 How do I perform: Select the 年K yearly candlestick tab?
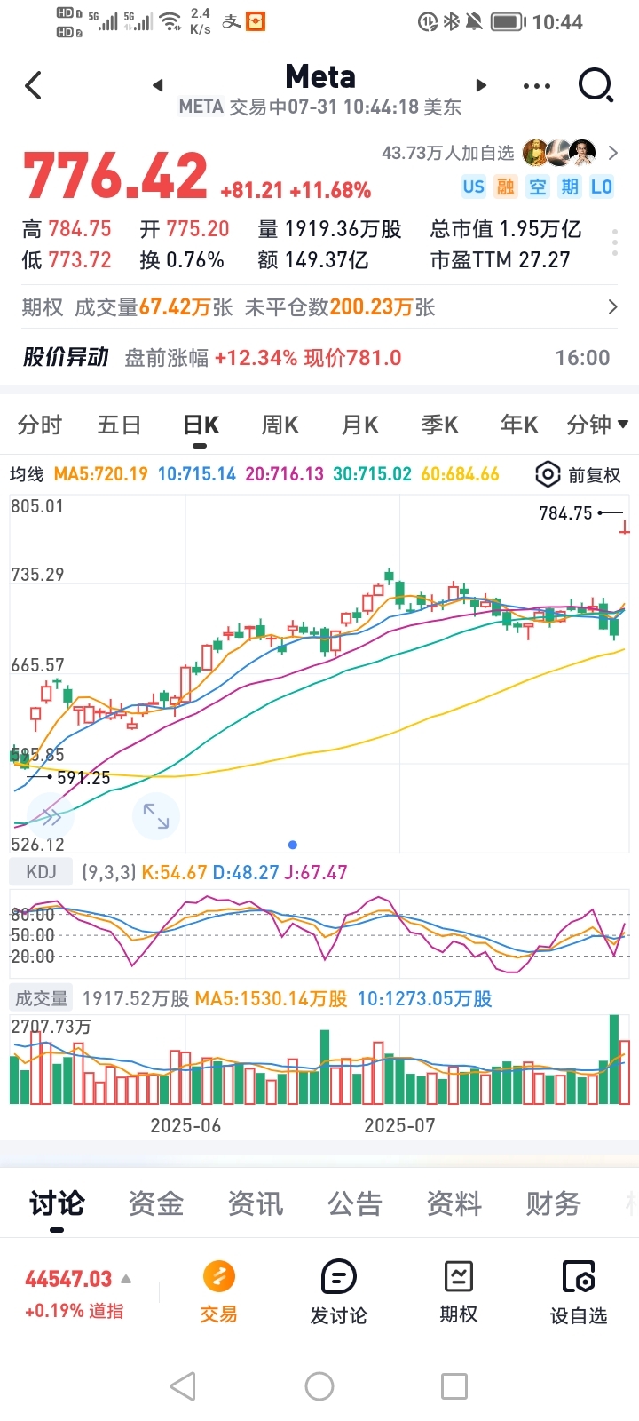(x=520, y=425)
